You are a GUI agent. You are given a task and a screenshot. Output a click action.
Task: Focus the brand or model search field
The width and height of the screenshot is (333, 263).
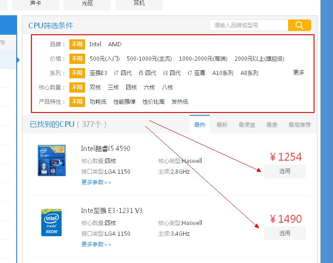coord(249,25)
